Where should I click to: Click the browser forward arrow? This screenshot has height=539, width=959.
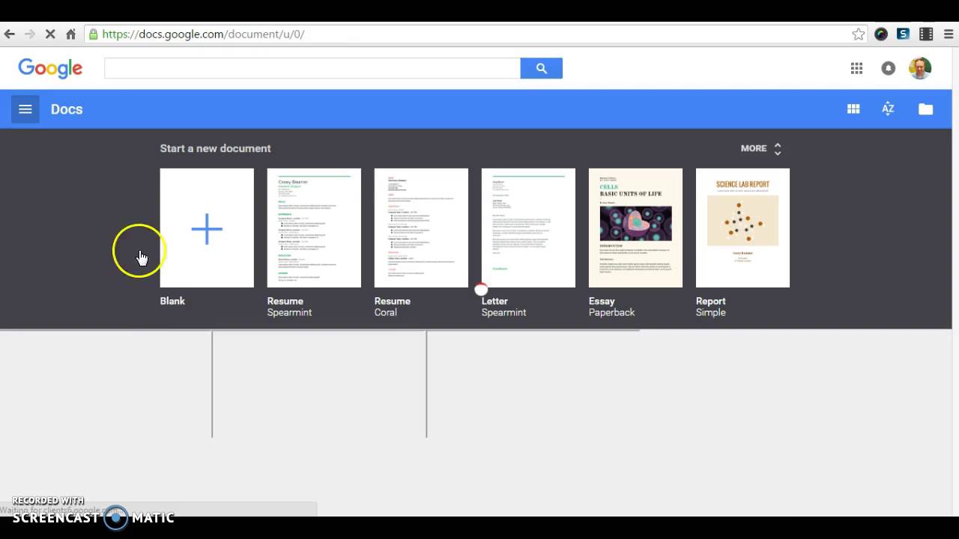30,34
